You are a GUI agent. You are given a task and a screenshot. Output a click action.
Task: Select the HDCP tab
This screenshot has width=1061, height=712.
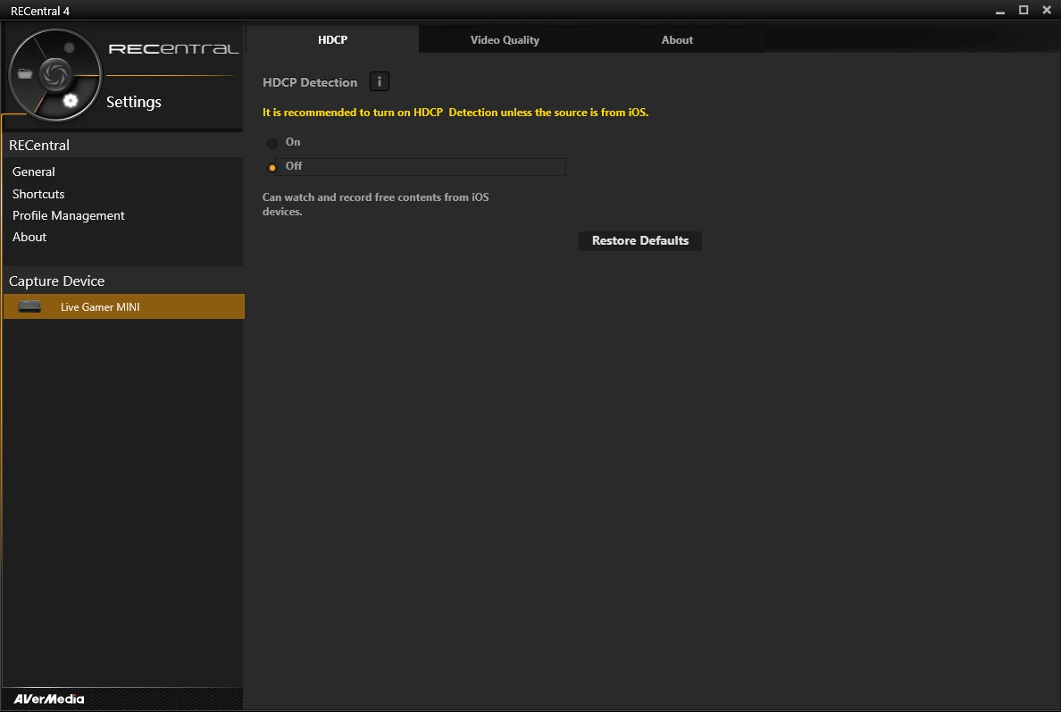tap(332, 40)
